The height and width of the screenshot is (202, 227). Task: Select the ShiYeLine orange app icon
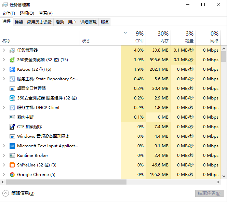[x=12, y=165]
